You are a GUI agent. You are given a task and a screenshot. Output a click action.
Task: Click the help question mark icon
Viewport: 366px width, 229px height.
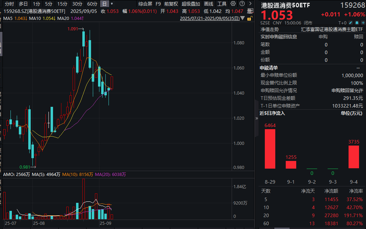(x=241, y=4)
